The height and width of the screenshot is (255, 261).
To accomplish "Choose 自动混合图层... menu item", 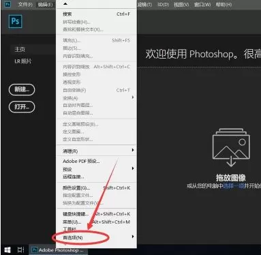I will [96, 113].
